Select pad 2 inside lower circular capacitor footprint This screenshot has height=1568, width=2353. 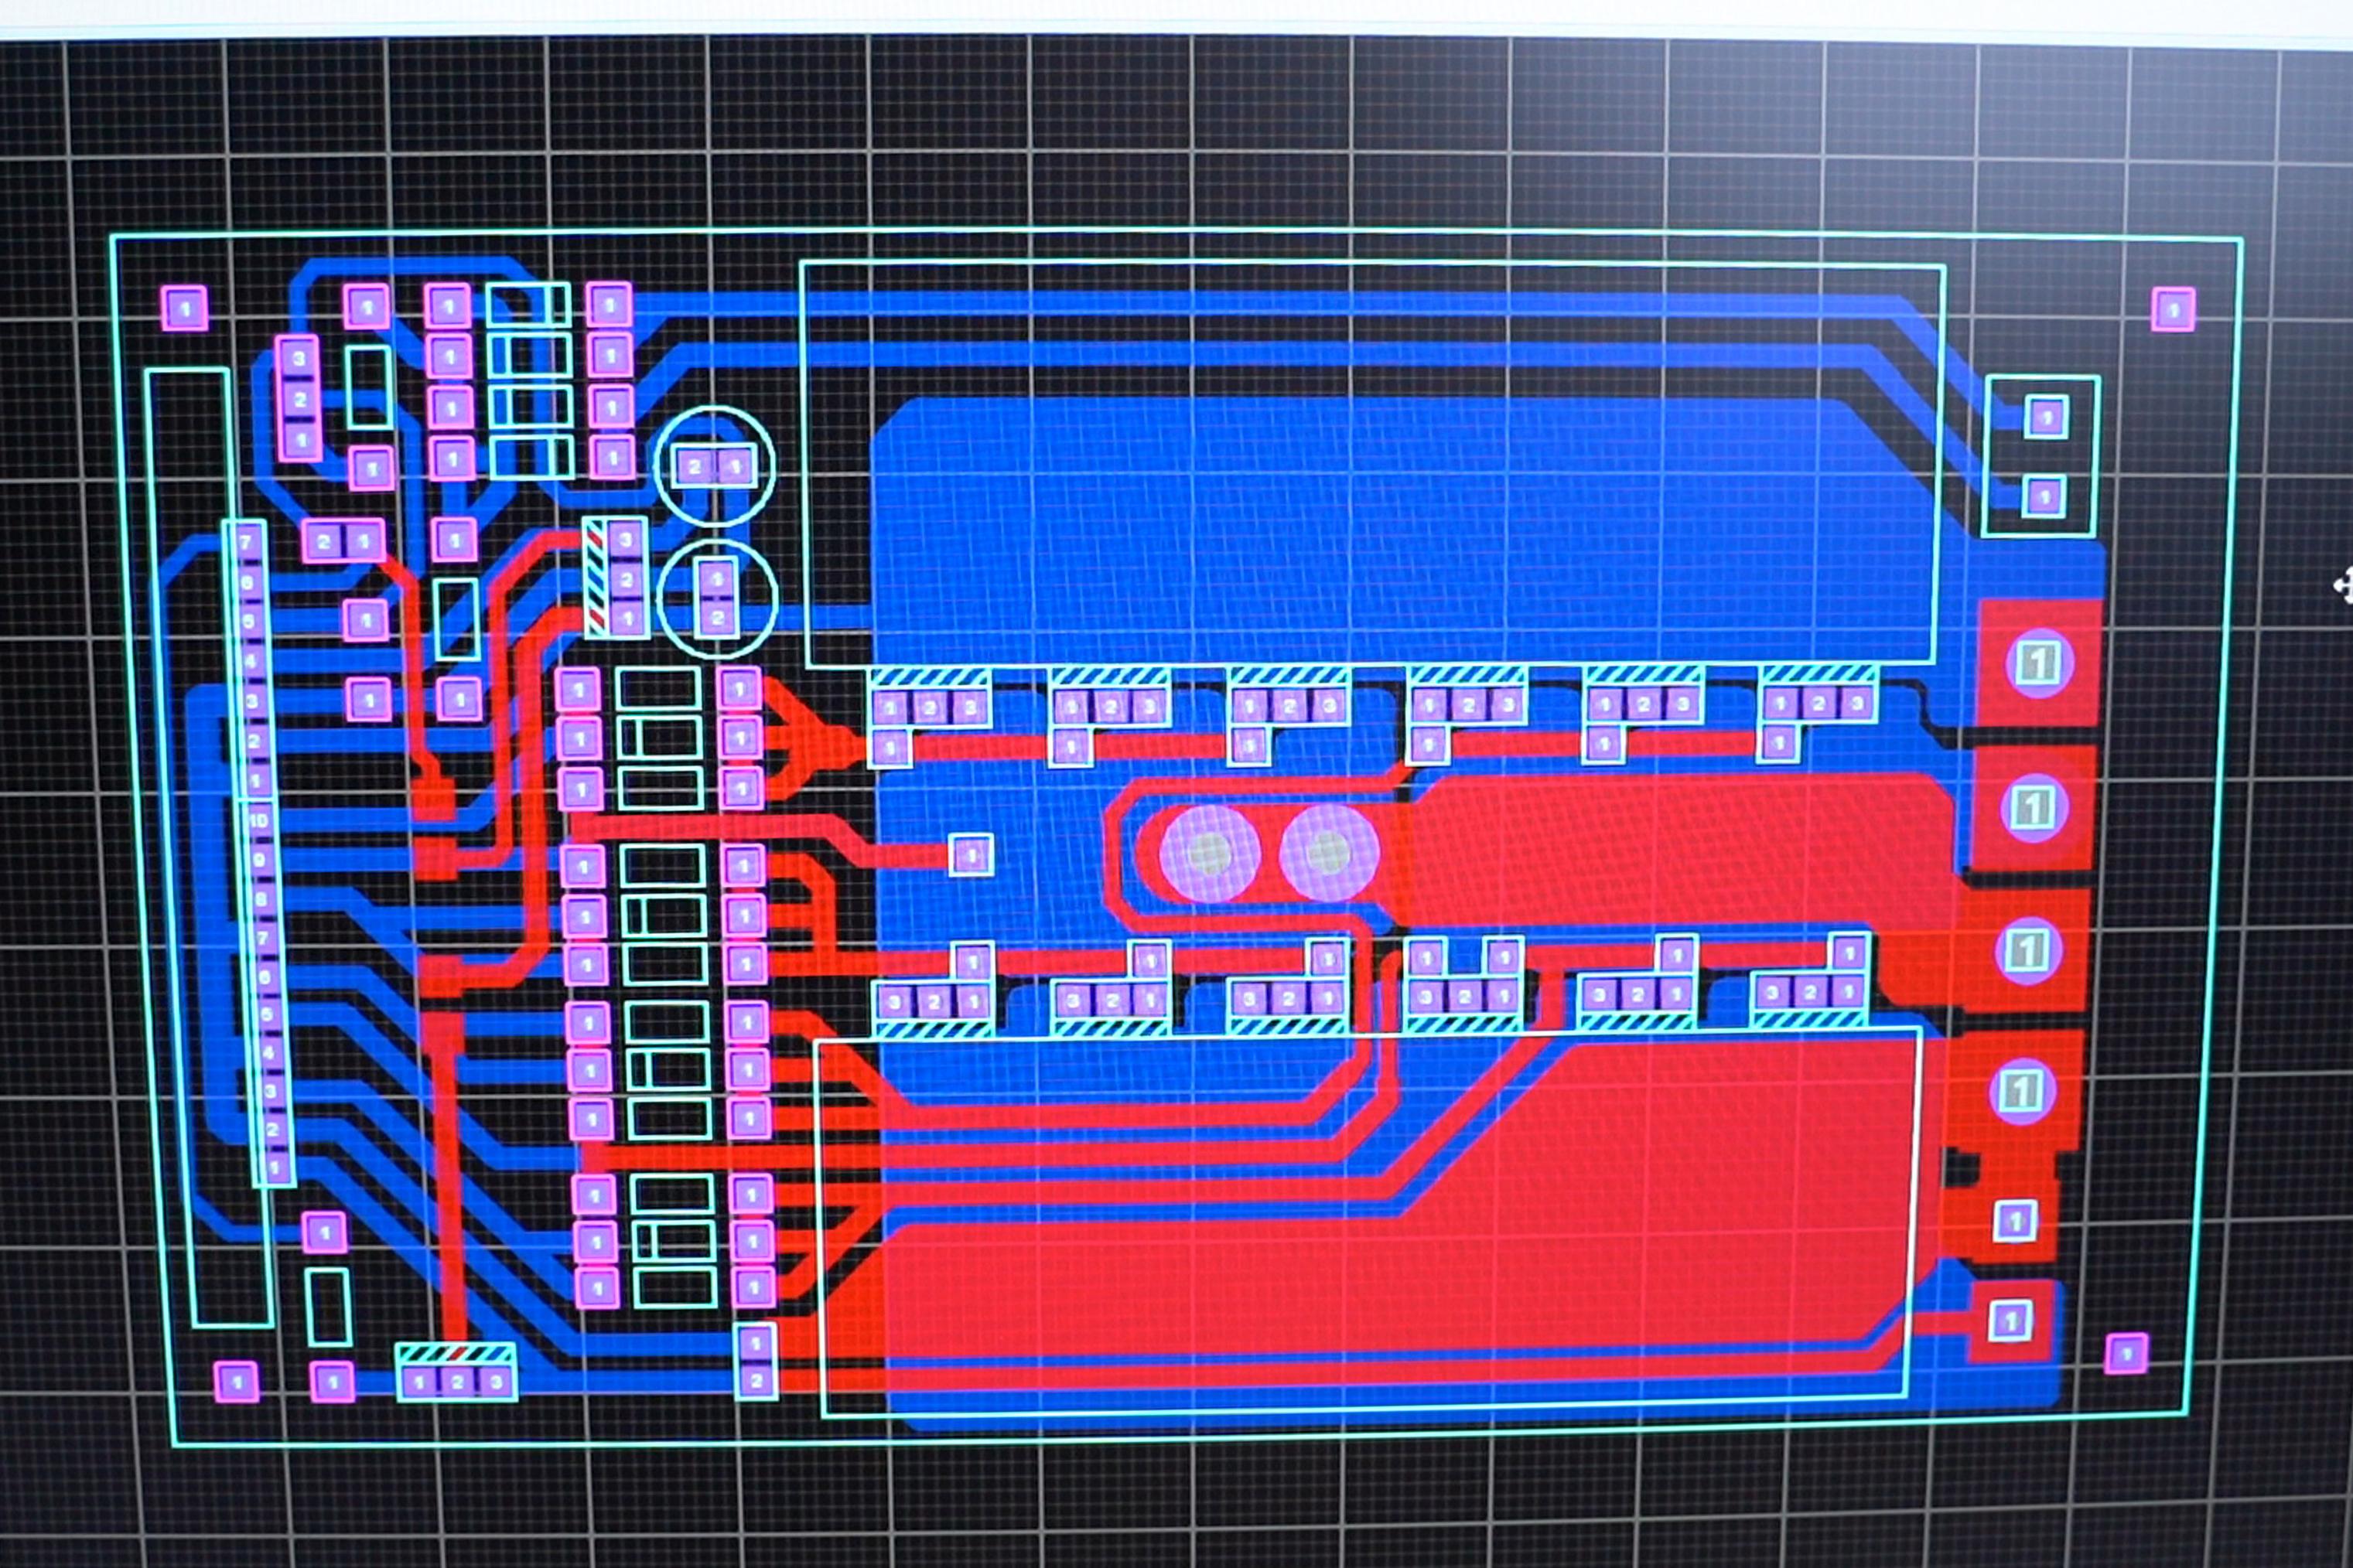point(717,619)
